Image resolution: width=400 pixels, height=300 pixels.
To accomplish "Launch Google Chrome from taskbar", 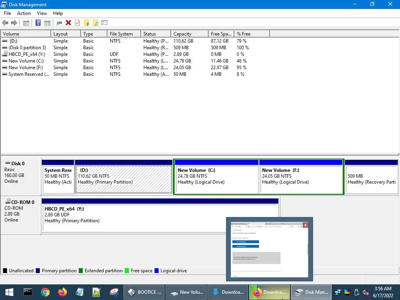I will tap(45, 292).
